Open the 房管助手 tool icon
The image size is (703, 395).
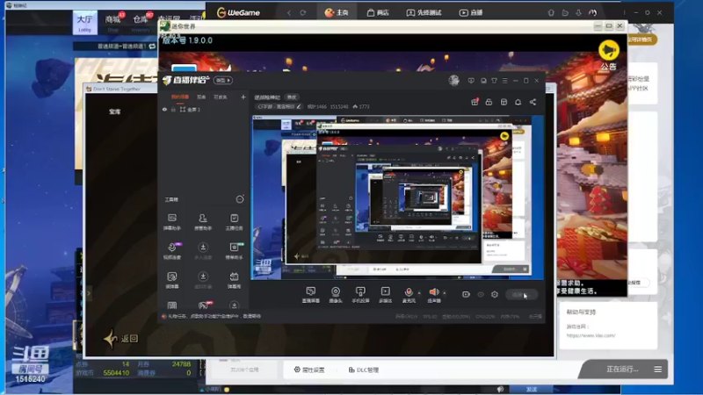pos(203,222)
